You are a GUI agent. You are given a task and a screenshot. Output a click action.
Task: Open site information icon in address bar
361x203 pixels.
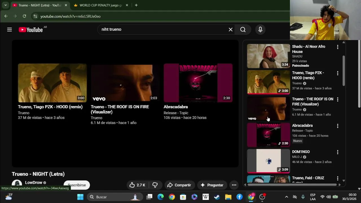coord(35,16)
